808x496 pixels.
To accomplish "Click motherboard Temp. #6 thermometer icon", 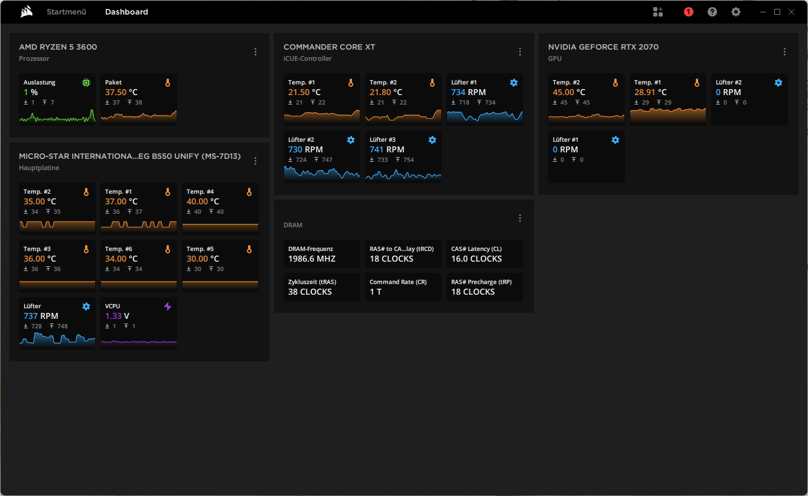I will click(168, 249).
